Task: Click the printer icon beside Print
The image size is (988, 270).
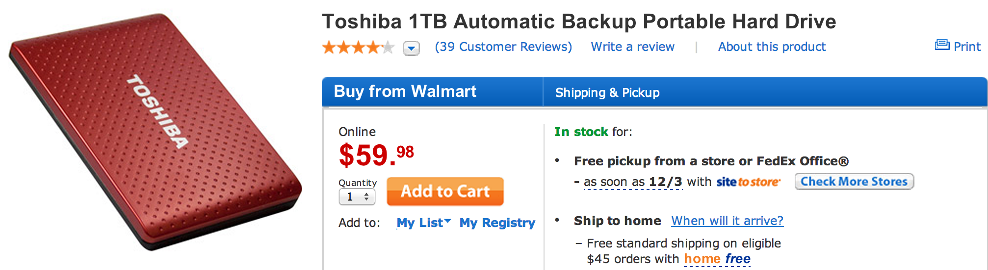Action: pyautogui.click(x=942, y=45)
